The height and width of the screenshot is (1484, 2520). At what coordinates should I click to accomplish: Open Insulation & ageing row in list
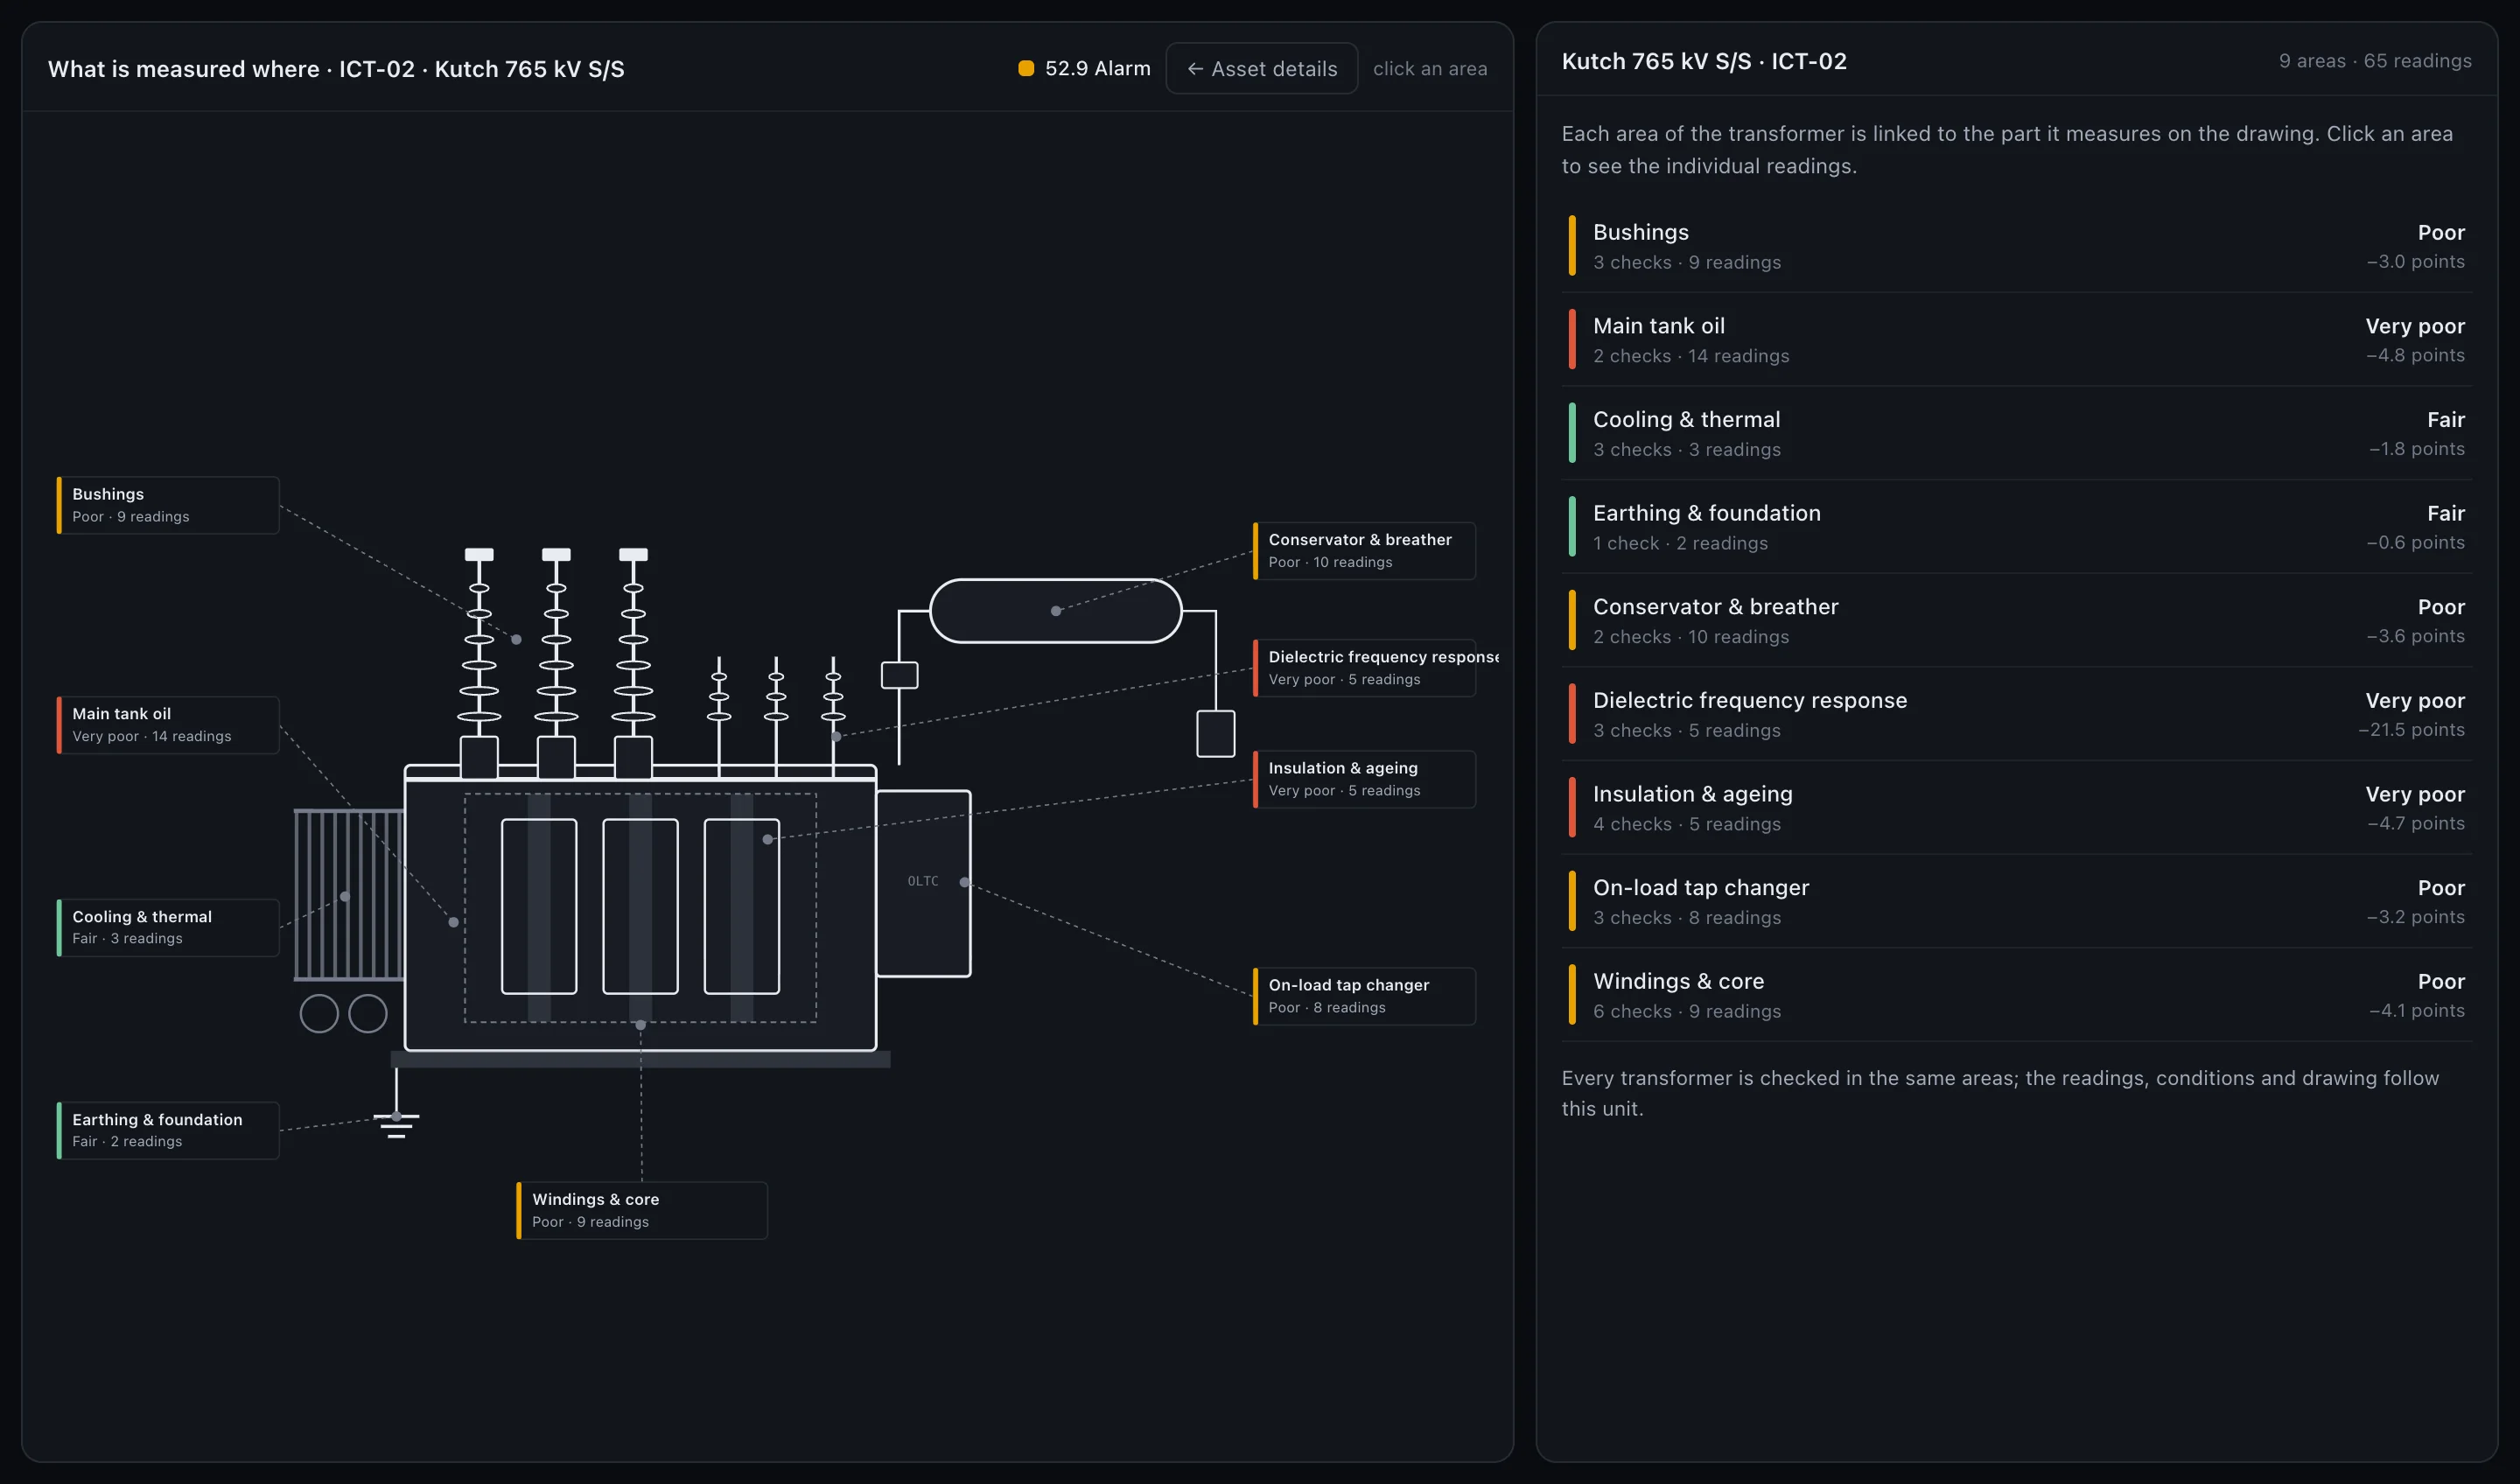[x=2016, y=808]
